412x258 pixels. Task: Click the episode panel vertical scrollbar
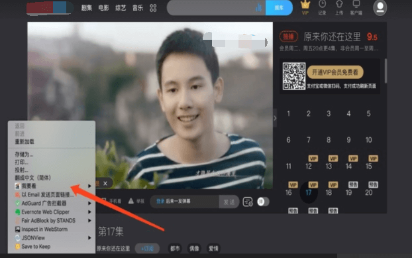tap(386, 70)
